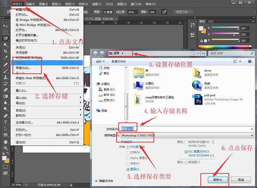Select the Path Selection tool
Screen dimensions: 257x188
pyautogui.click(x=6, y=128)
